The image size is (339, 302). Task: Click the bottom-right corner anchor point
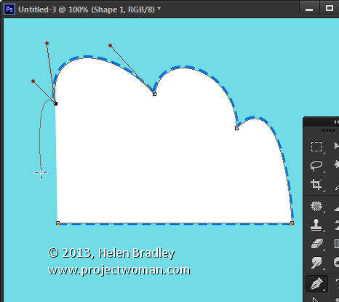(x=292, y=223)
